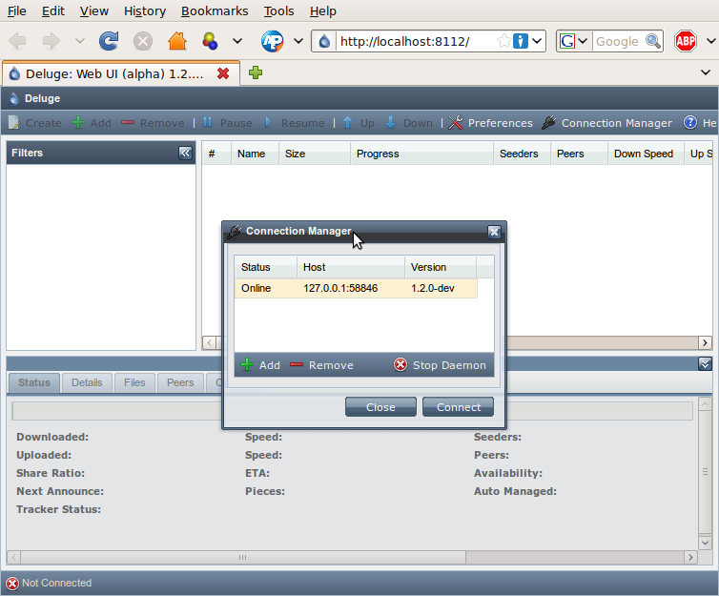Image resolution: width=719 pixels, height=596 pixels.
Task: Go to browser Home icon
Action: tap(177, 41)
